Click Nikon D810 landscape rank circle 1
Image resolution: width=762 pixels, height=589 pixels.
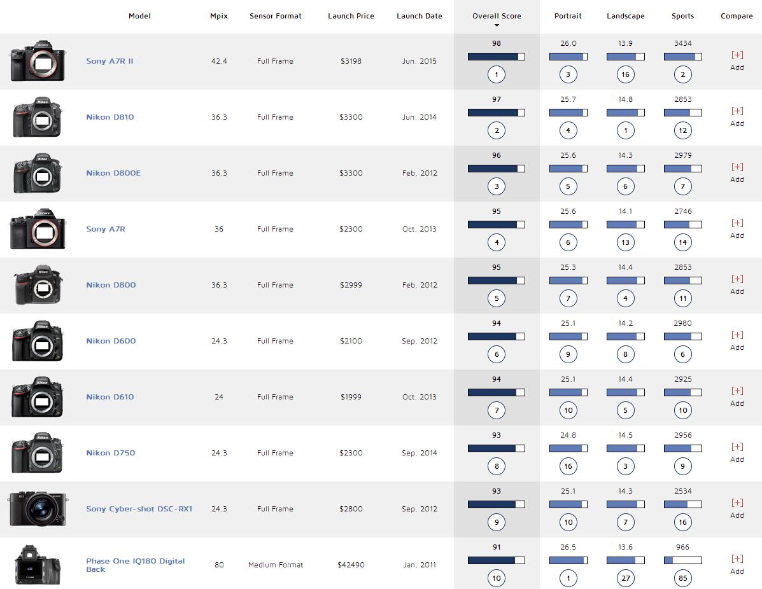pyautogui.click(x=625, y=130)
